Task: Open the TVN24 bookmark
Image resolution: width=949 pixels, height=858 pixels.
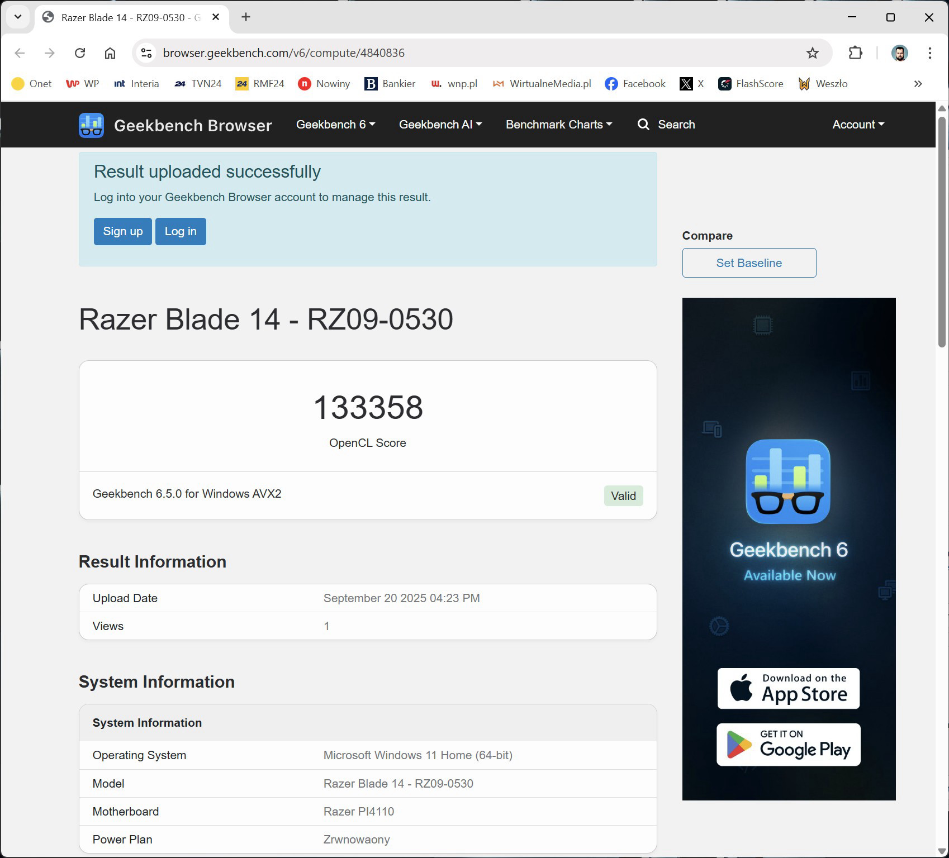Action: coord(198,84)
